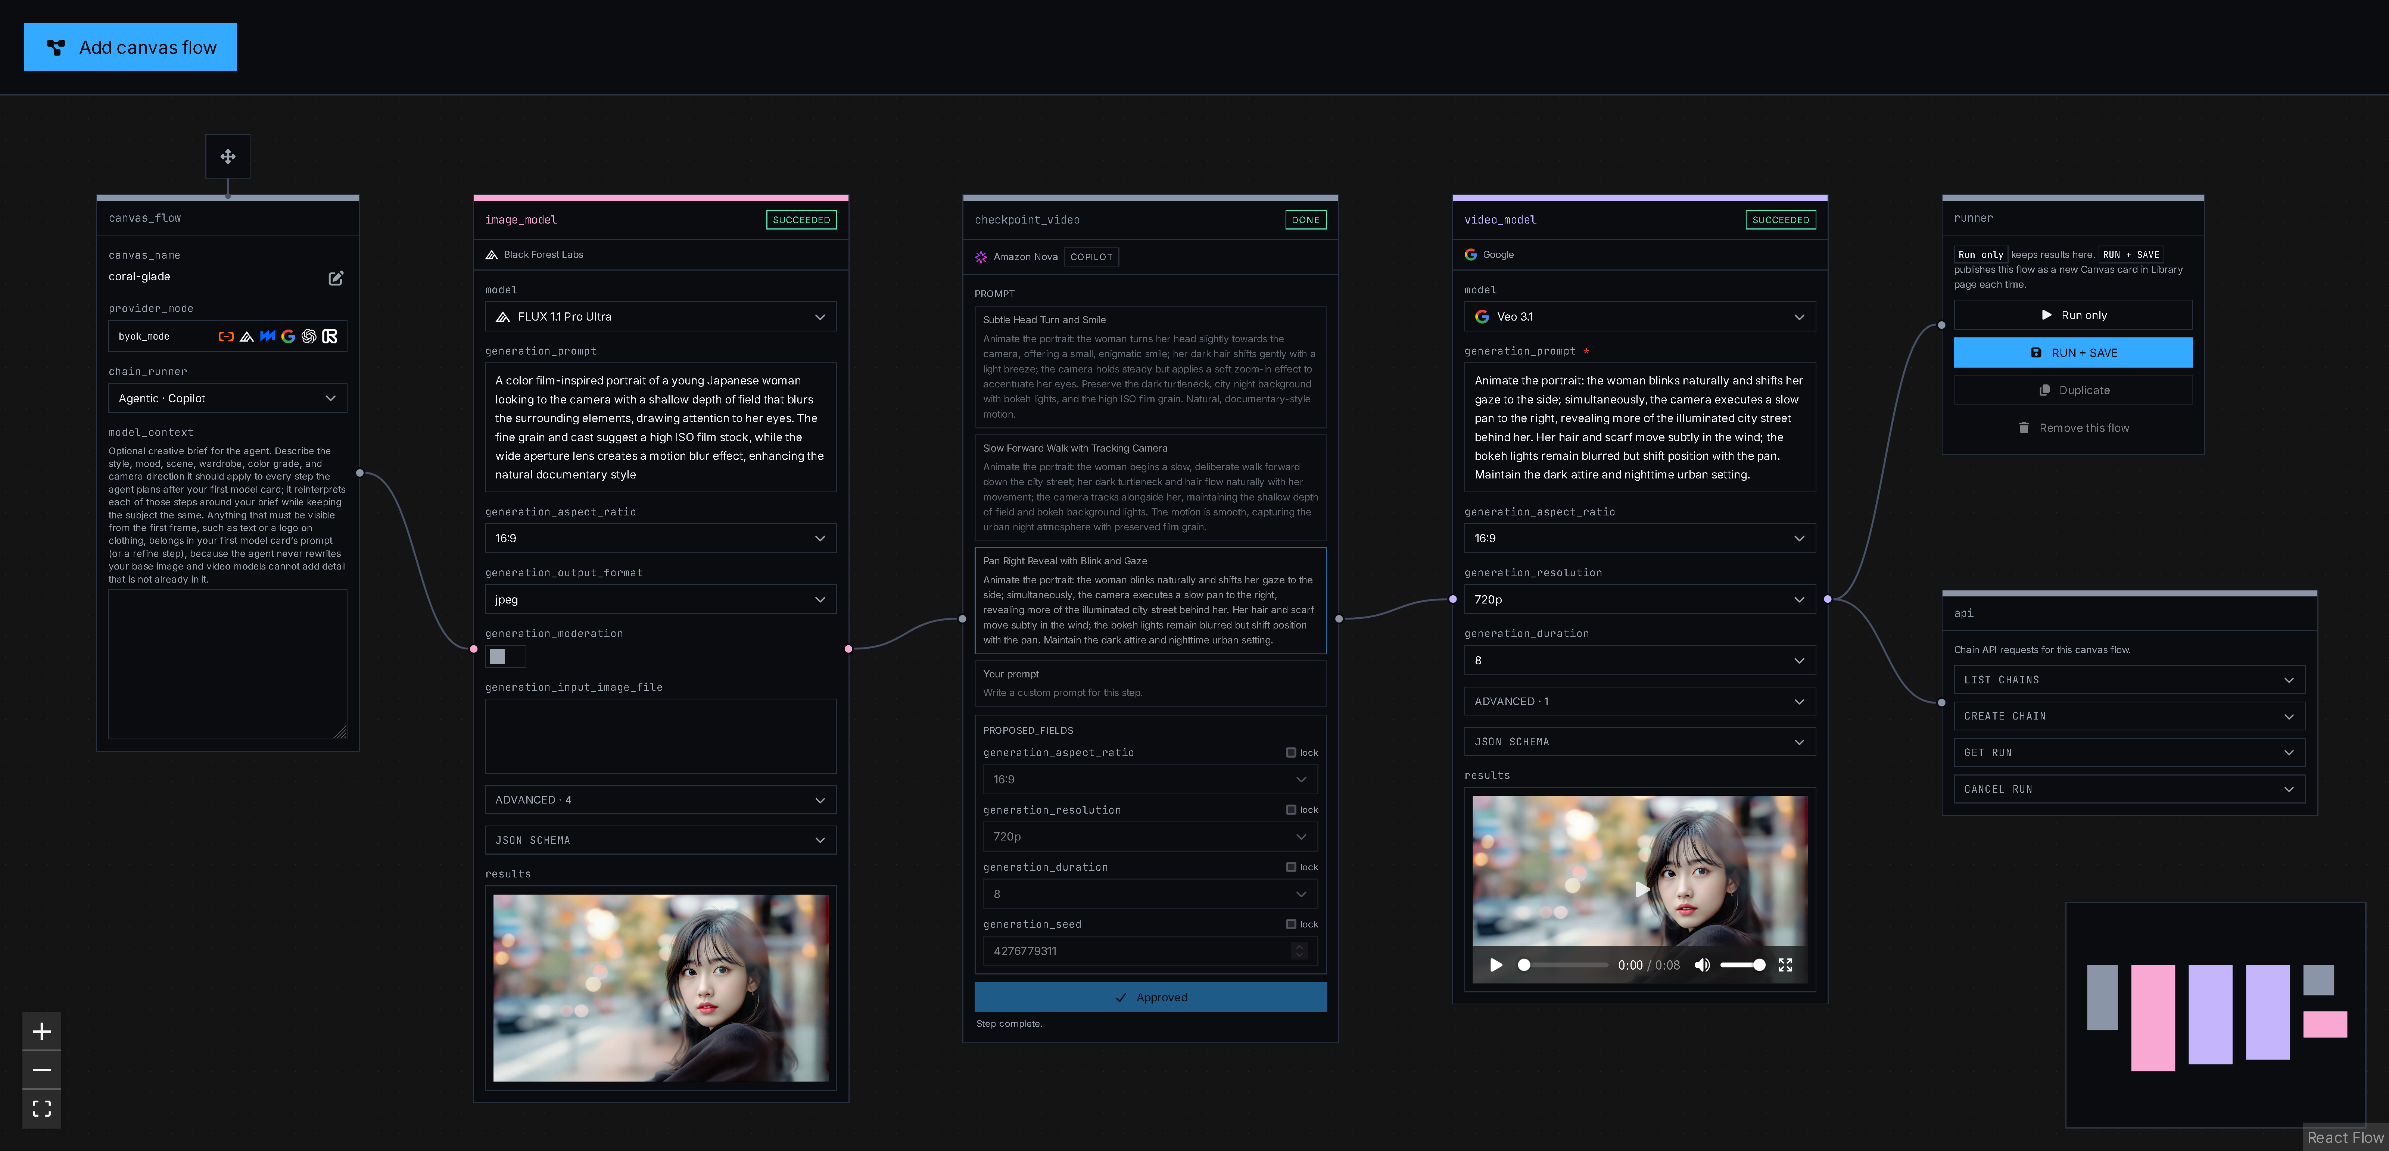Expand the LIST CHAINS API section
This screenshot has width=2389, height=1151.
pyautogui.click(x=2129, y=681)
